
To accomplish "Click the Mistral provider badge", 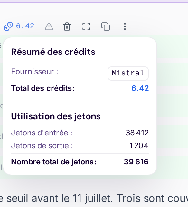I will [128, 74].
